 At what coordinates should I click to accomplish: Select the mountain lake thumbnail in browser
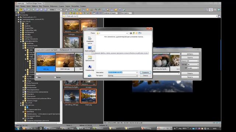click(88, 96)
